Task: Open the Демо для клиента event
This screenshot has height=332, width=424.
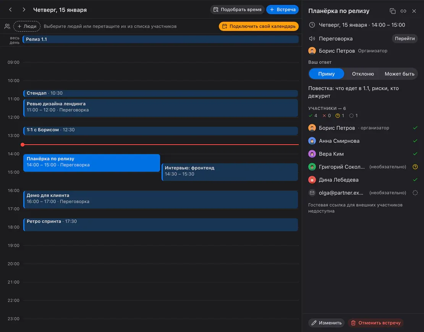Action: (x=160, y=199)
